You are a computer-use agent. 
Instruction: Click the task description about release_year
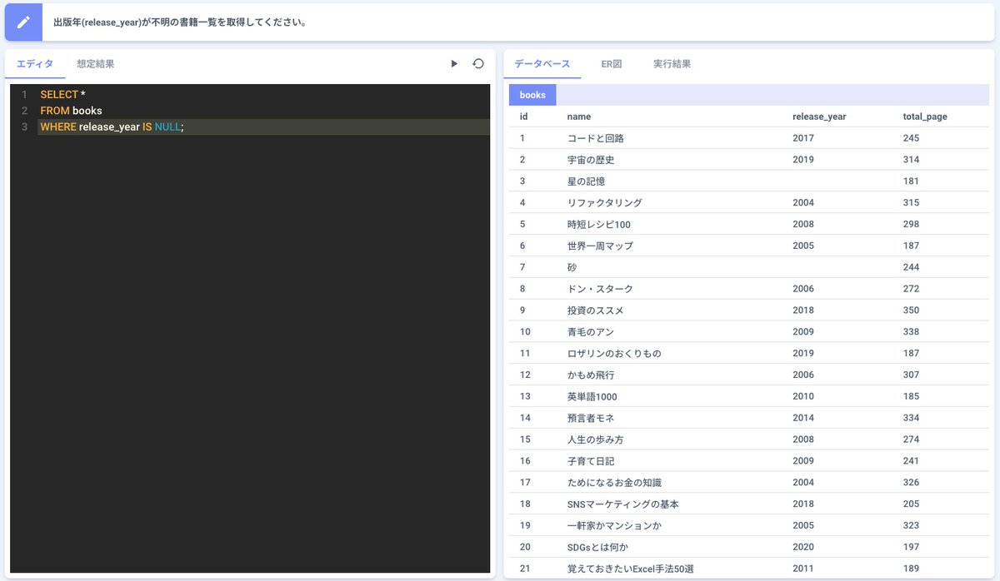point(180,22)
